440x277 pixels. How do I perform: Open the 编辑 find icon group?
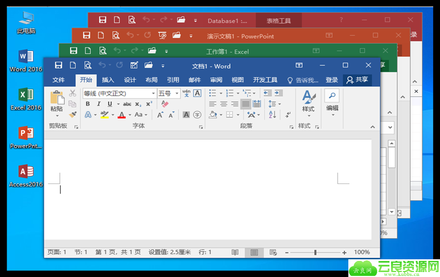[332, 102]
